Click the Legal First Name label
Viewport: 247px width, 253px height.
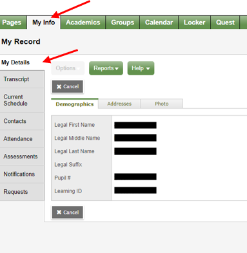(x=74, y=125)
